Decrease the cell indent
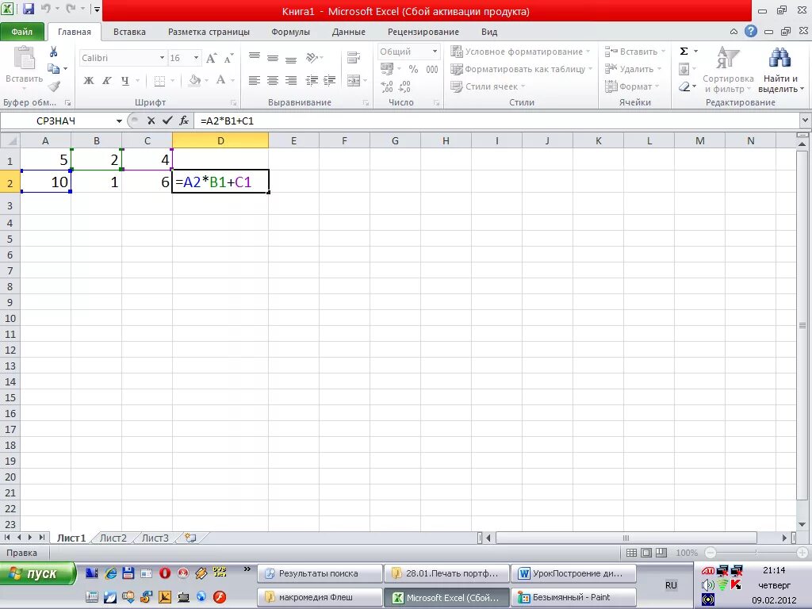Viewport: 812px width, 609px height. 312,80
